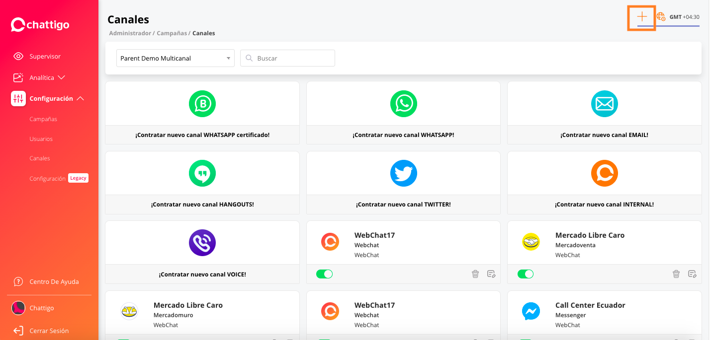Click the Email envelope channel icon

click(604, 104)
